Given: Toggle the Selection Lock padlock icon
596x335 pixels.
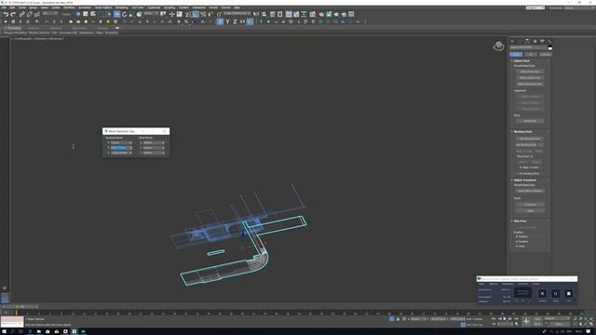Looking at the screenshot, I should point(398,319).
